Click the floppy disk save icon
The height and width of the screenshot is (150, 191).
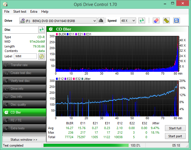tap(177, 21)
